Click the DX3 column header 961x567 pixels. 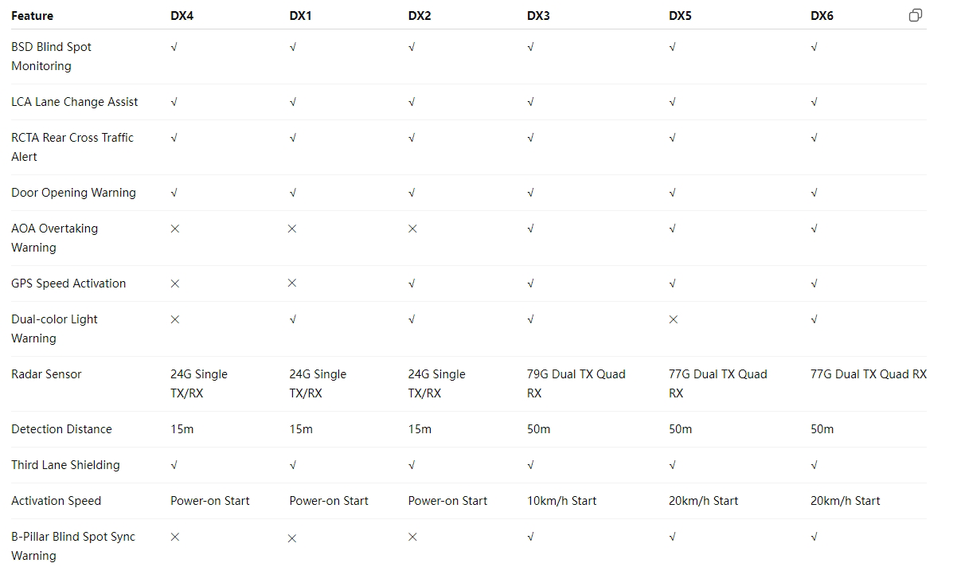pos(538,16)
